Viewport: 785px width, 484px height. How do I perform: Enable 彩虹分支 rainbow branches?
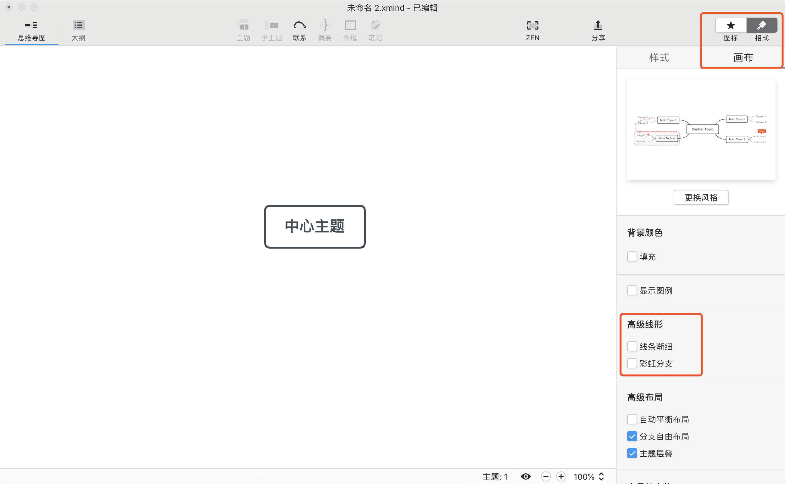coord(632,363)
